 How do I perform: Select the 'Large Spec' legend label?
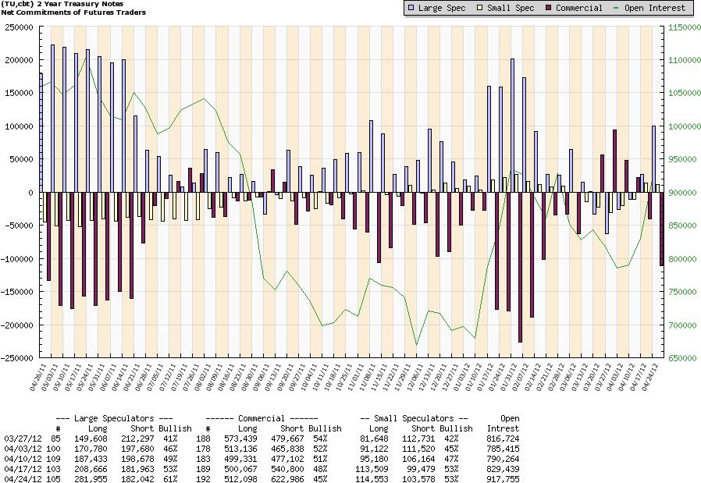(442, 8)
